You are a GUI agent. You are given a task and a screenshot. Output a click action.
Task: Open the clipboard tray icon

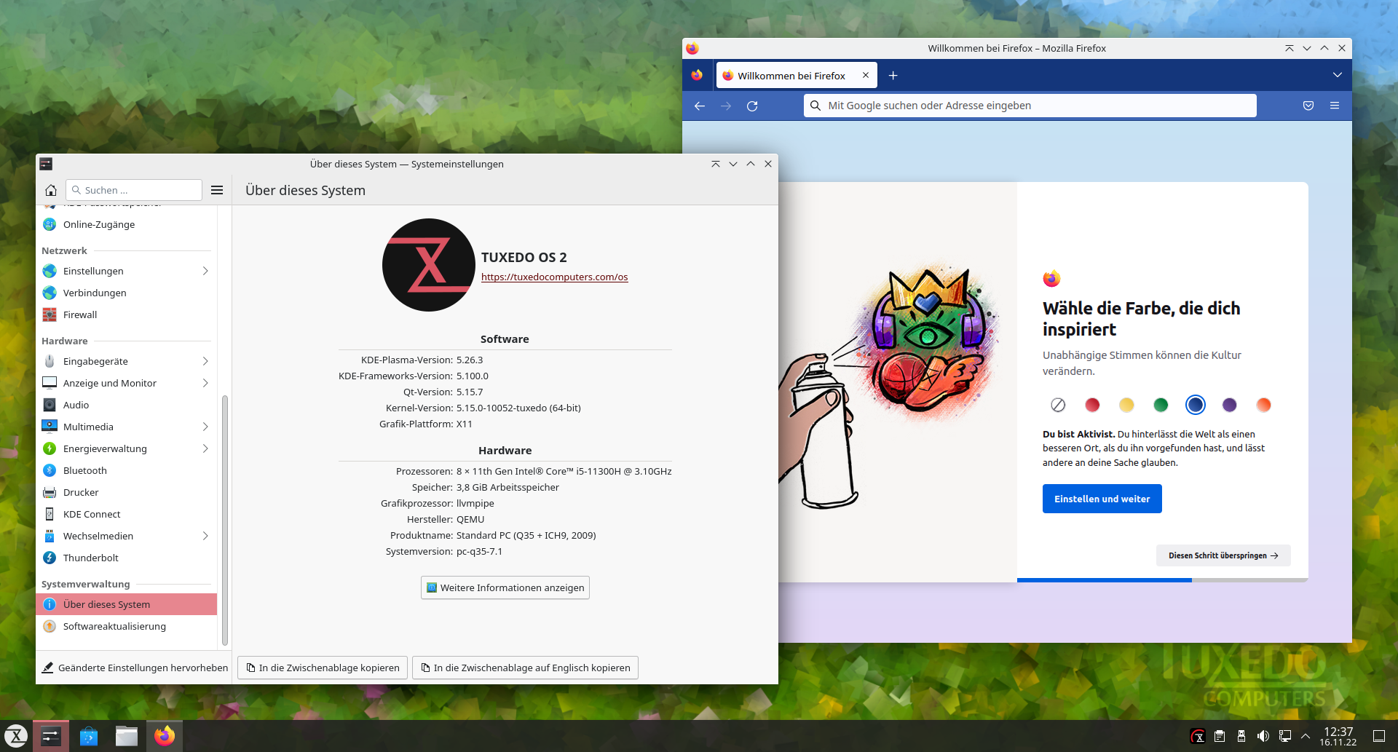[x=1220, y=736]
